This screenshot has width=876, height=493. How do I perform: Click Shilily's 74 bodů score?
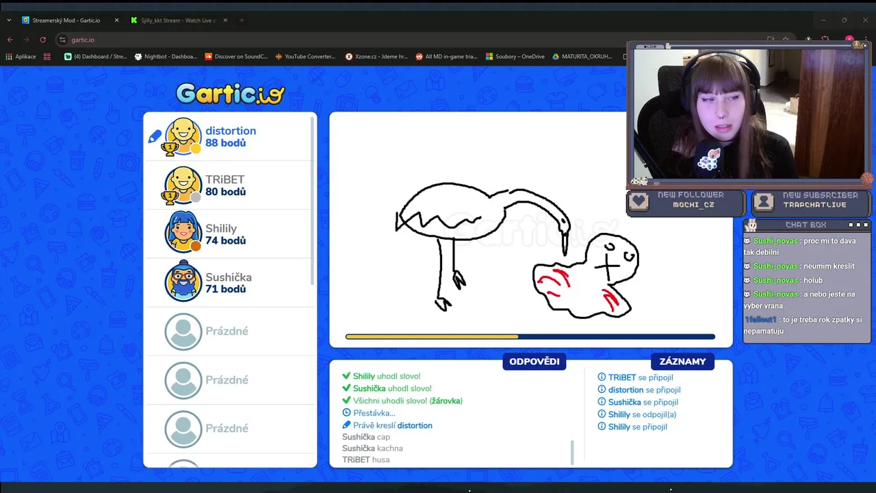[225, 240]
